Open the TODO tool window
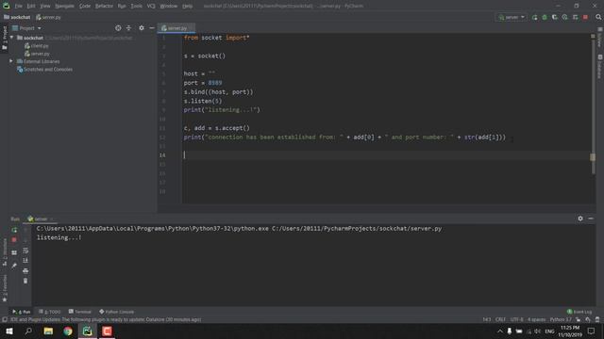This screenshot has width=604, height=339. [x=50, y=312]
